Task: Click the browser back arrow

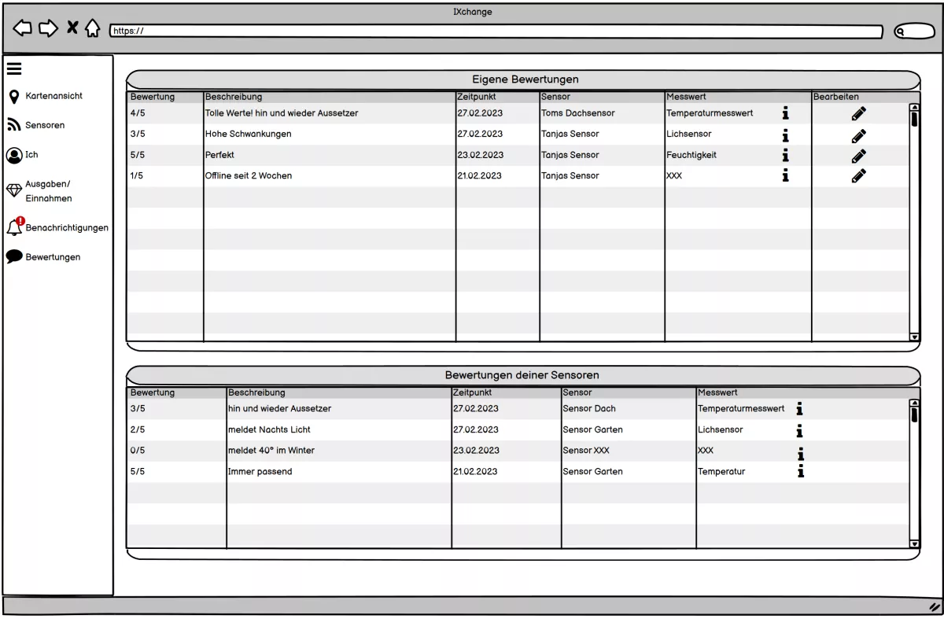Action: (x=23, y=28)
